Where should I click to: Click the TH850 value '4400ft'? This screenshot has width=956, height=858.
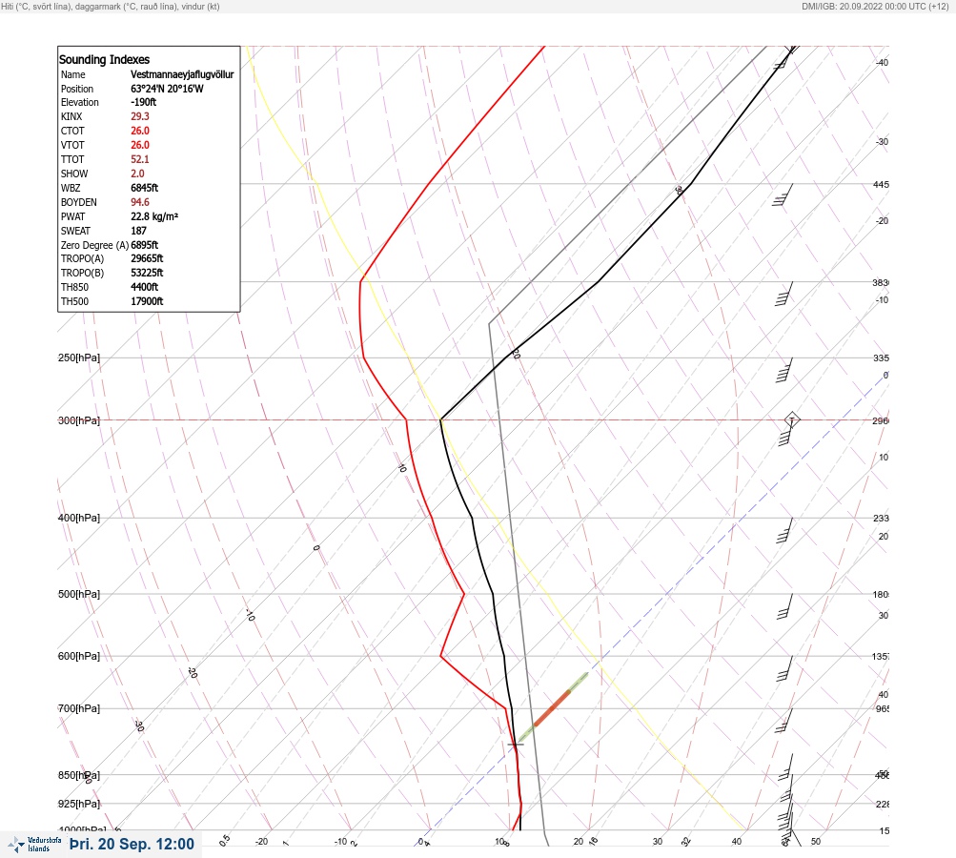(145, 287)
